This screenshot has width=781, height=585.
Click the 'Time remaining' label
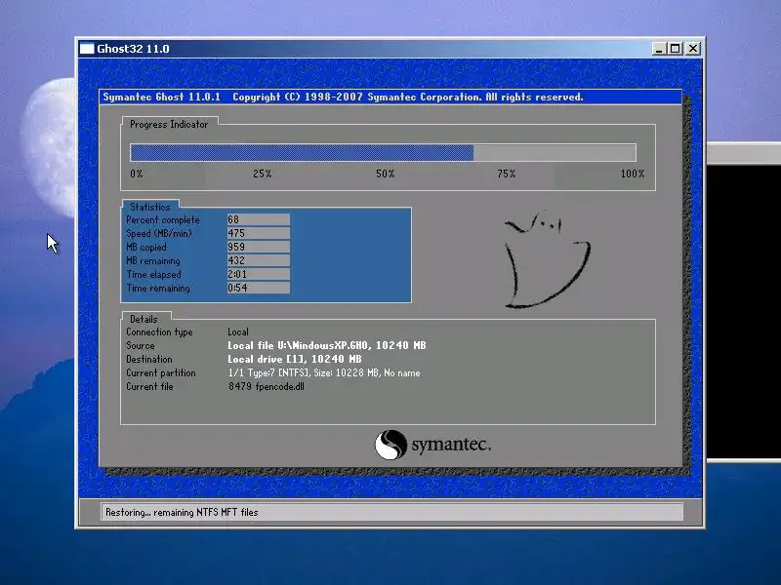point(158,288)
